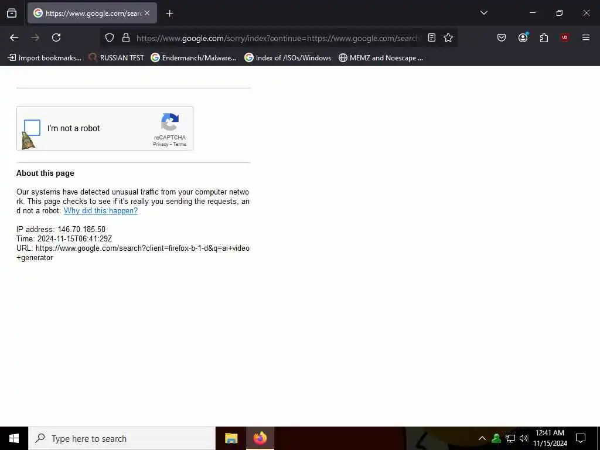
Task: Click IP address 146.70.185.50 text
Action: click(61, 229)
